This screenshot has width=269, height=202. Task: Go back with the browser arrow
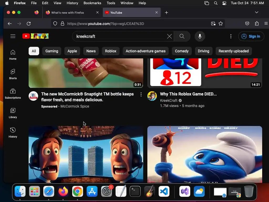pos(10,23)
